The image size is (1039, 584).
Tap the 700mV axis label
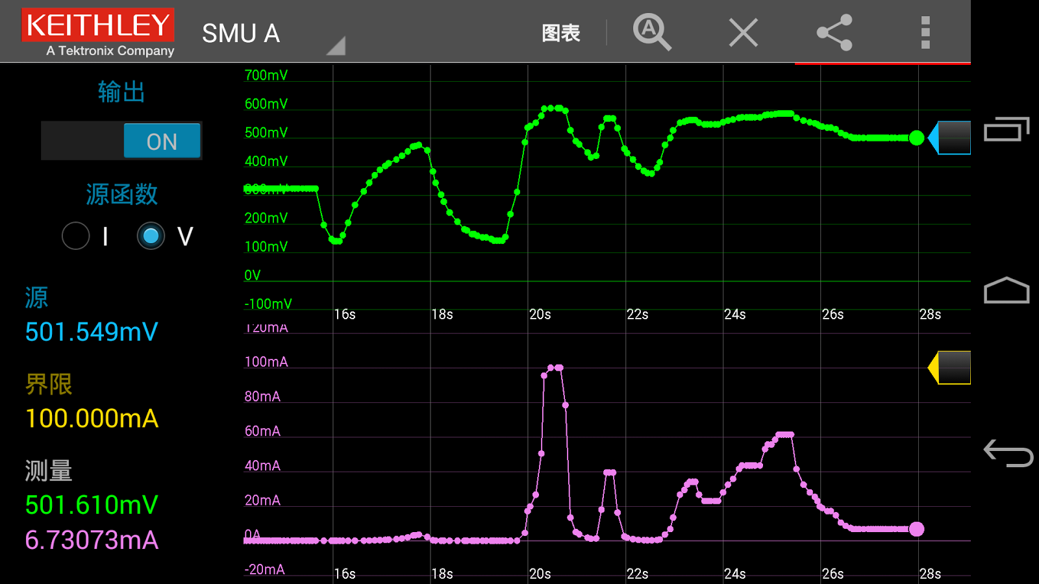click(266, 75)
